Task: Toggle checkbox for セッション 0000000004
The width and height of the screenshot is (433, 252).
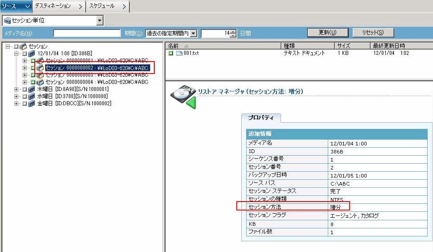Action: point(33,82)
